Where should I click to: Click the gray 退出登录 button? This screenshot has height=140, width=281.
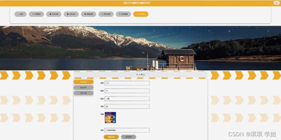pos(129,137)
